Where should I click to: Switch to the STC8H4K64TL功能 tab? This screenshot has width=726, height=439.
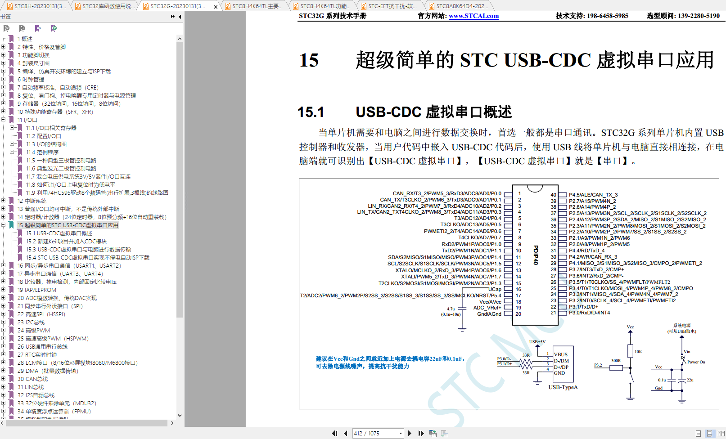(322, 6)
